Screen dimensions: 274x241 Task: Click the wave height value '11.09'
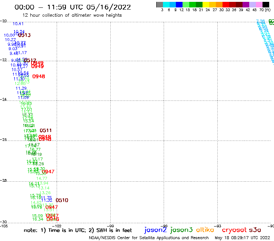[23, 98]
